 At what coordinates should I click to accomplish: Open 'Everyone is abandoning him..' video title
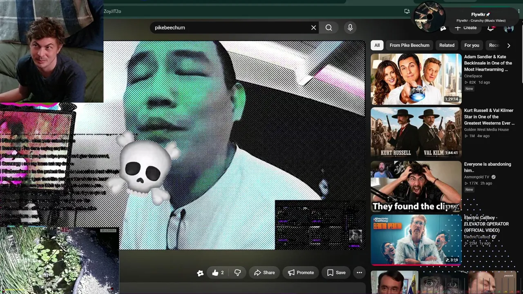click(x=487, y=167)
